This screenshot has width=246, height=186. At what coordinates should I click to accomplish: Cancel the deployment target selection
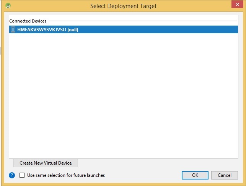(x=225, y=175)
